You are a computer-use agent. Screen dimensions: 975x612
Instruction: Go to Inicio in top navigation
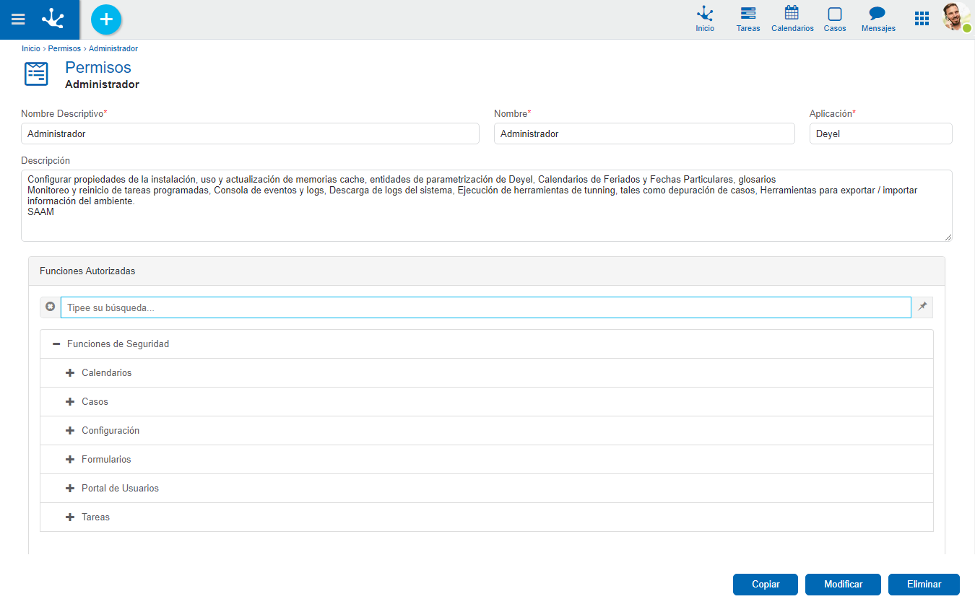(705, 19)
